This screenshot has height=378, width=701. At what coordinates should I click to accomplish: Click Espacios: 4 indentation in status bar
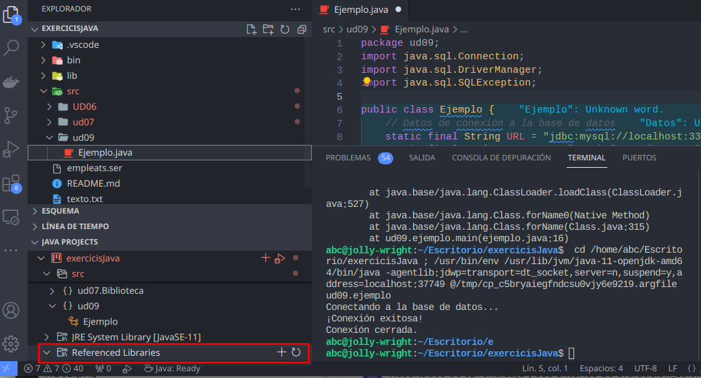pyautogui.click(x=601, y=369)
